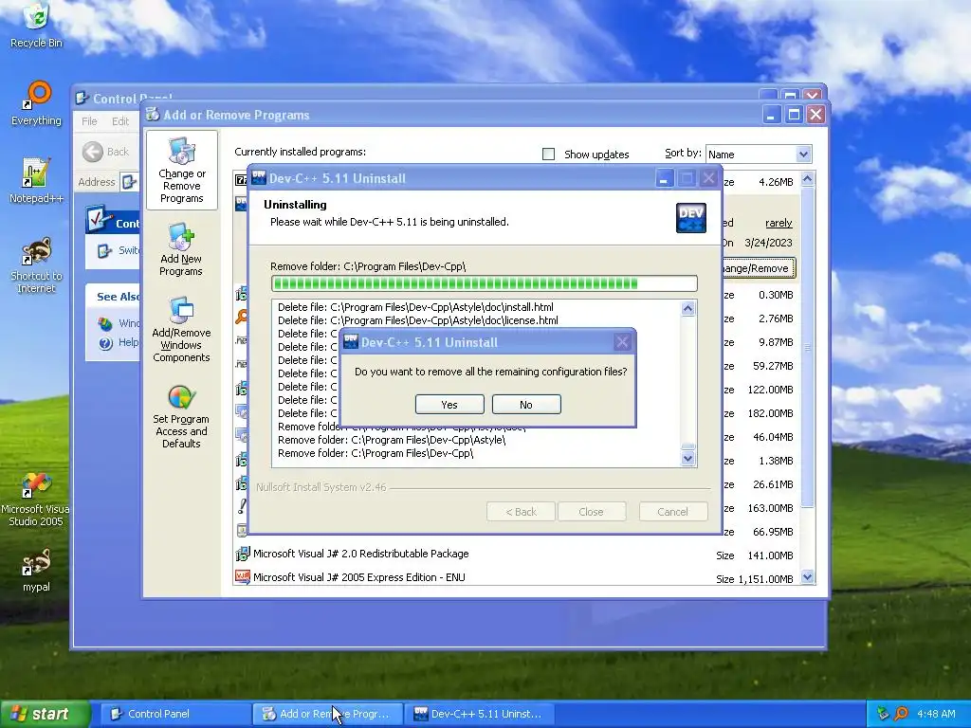Select Add New Programs sidebar icon

[x=181, y=249]
